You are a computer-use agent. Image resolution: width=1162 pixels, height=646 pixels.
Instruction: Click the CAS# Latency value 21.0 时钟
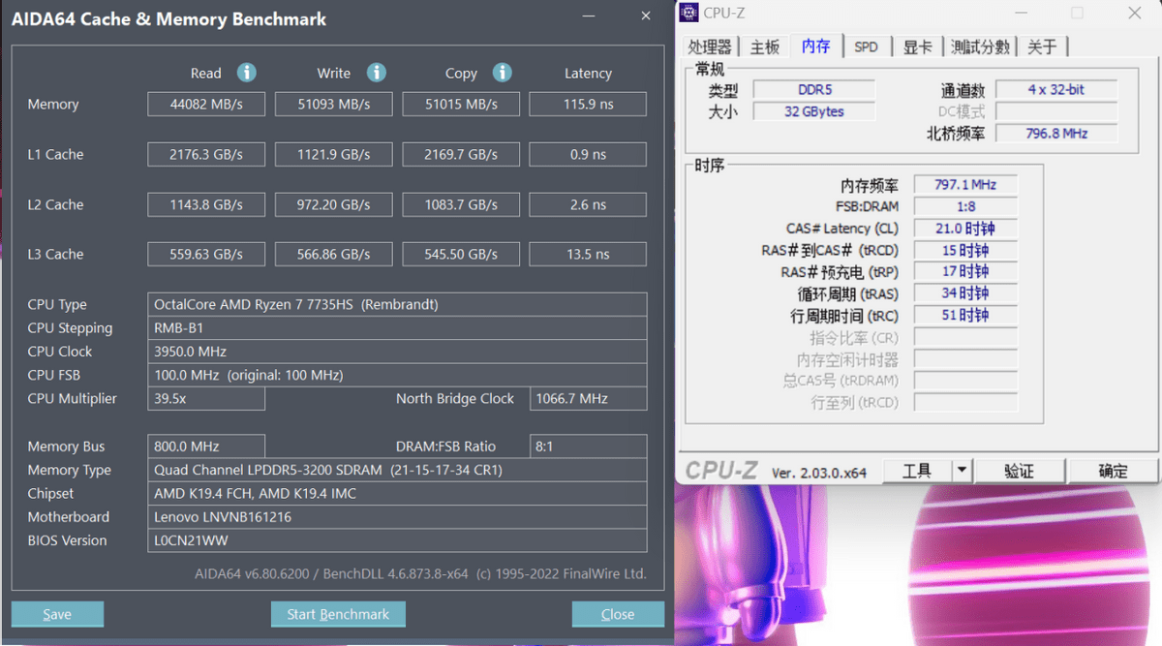pyautogui.click(x=965, y=229)
